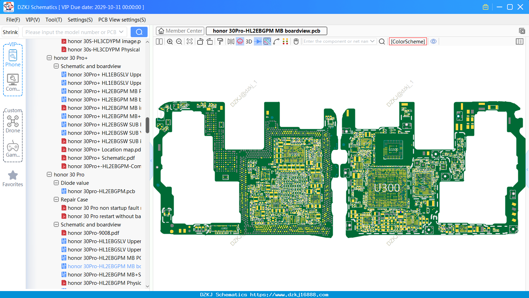Click the magnifier next to component search
529x298 pixels.
[382, 42]
